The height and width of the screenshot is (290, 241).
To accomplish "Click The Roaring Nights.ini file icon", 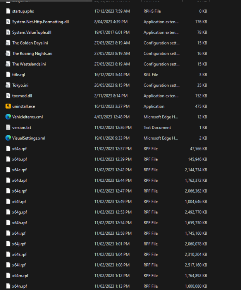I will coord(8,53).
